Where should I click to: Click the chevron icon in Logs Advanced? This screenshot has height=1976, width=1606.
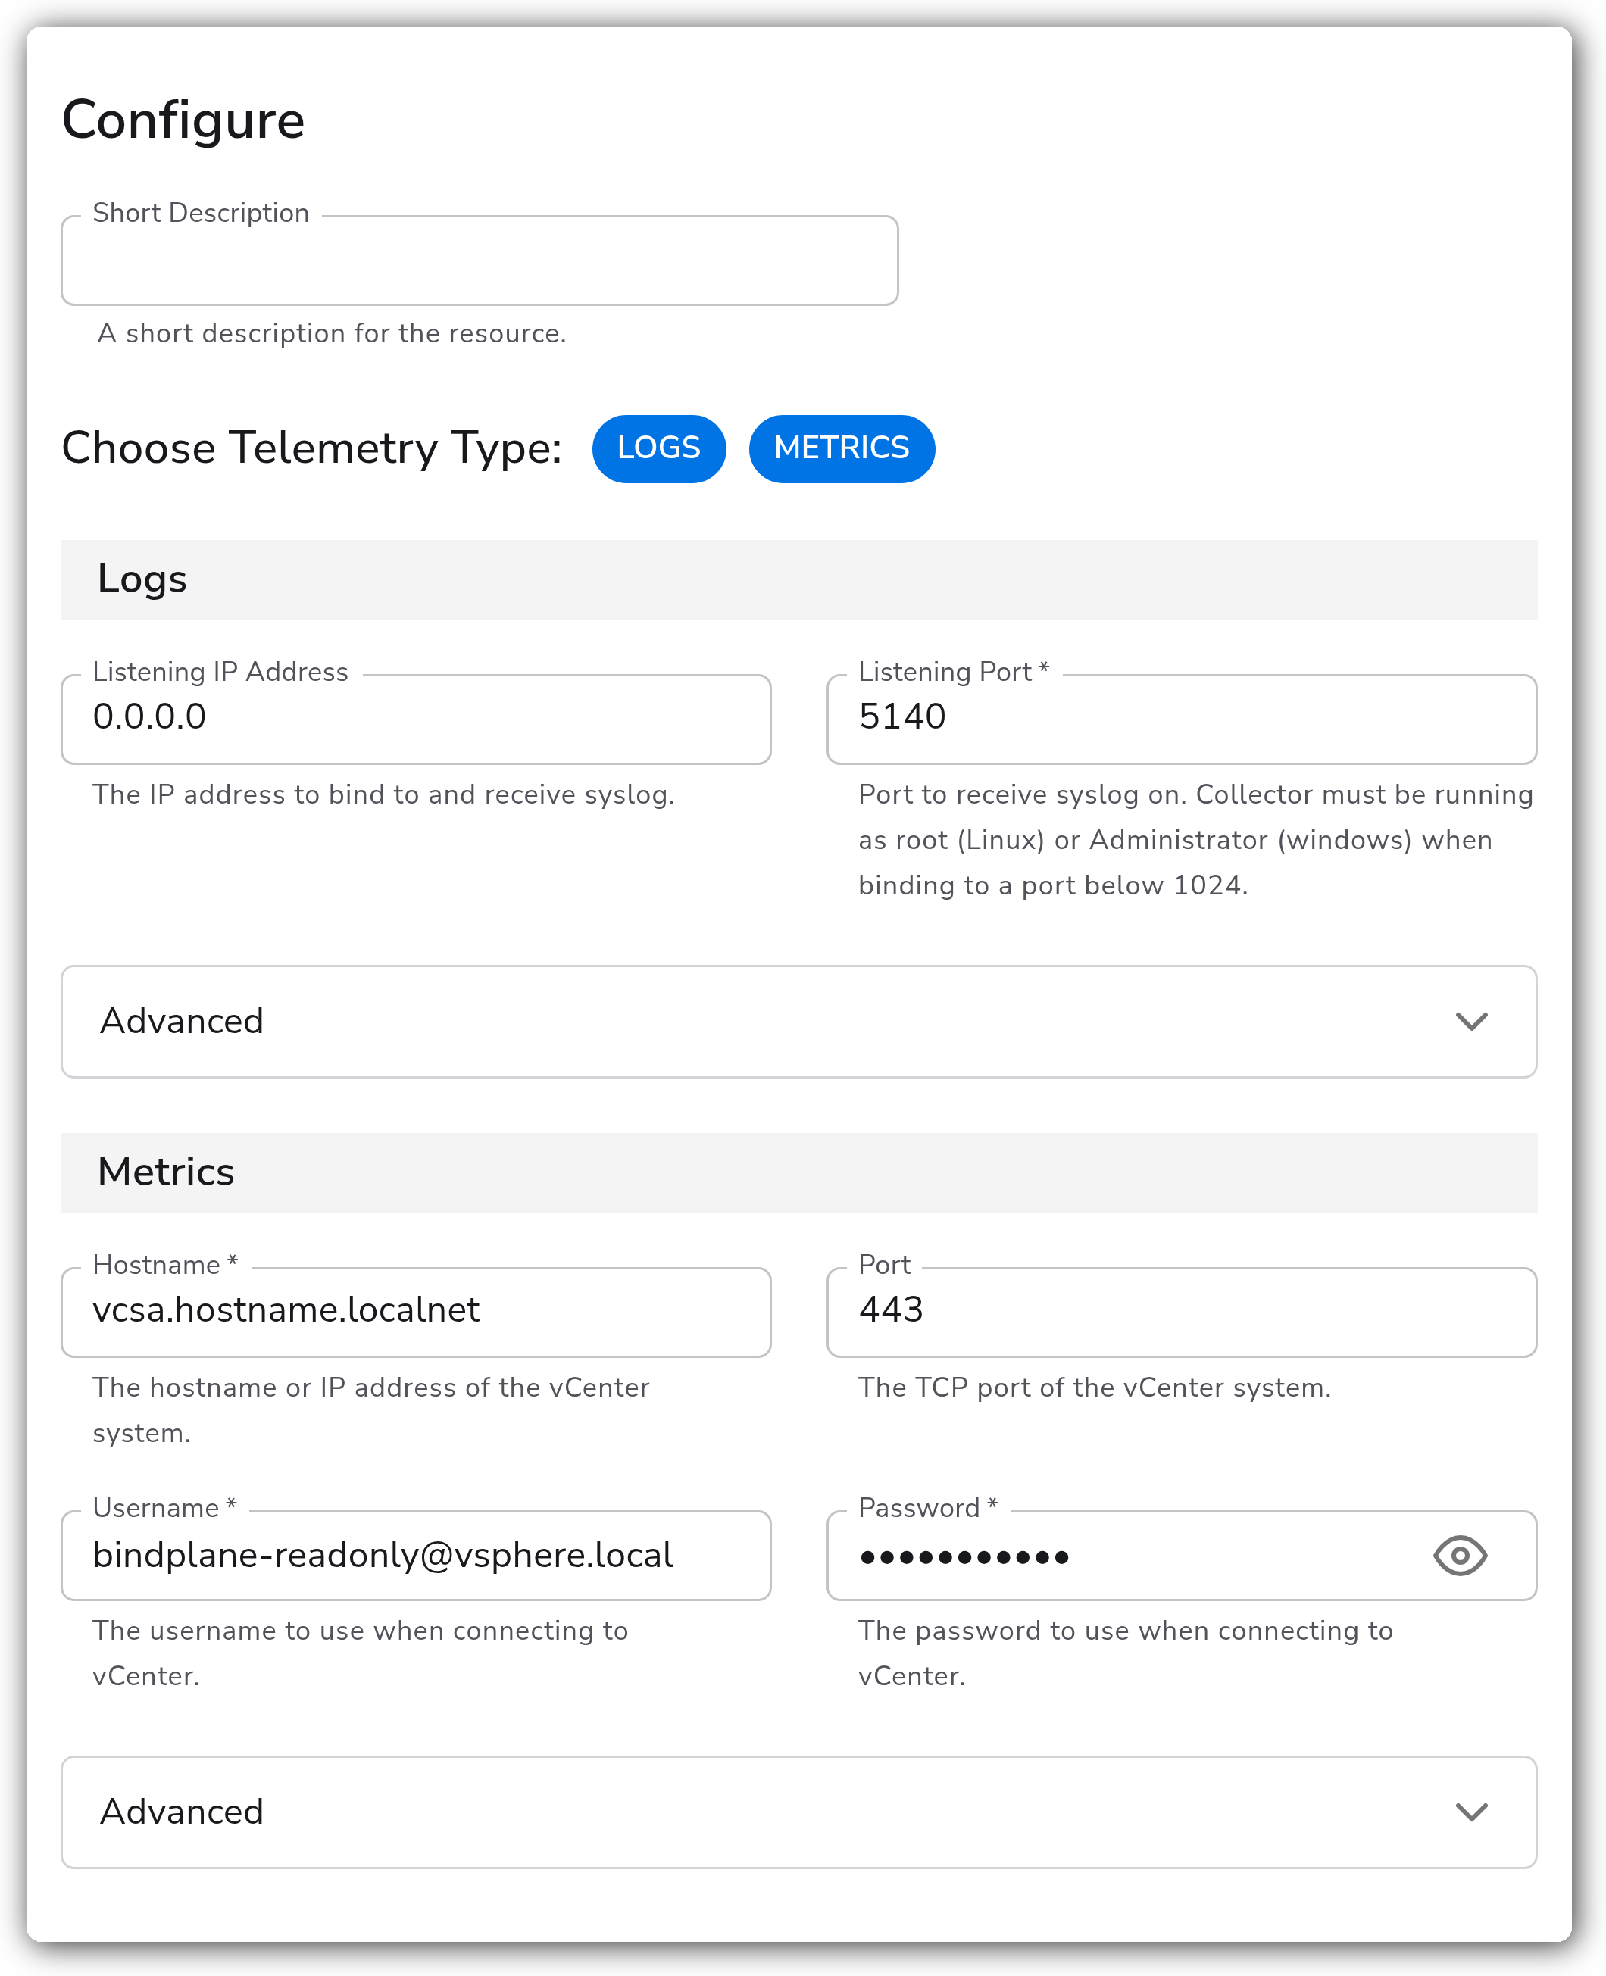pyautogui.click(x=1471, y=1022)
